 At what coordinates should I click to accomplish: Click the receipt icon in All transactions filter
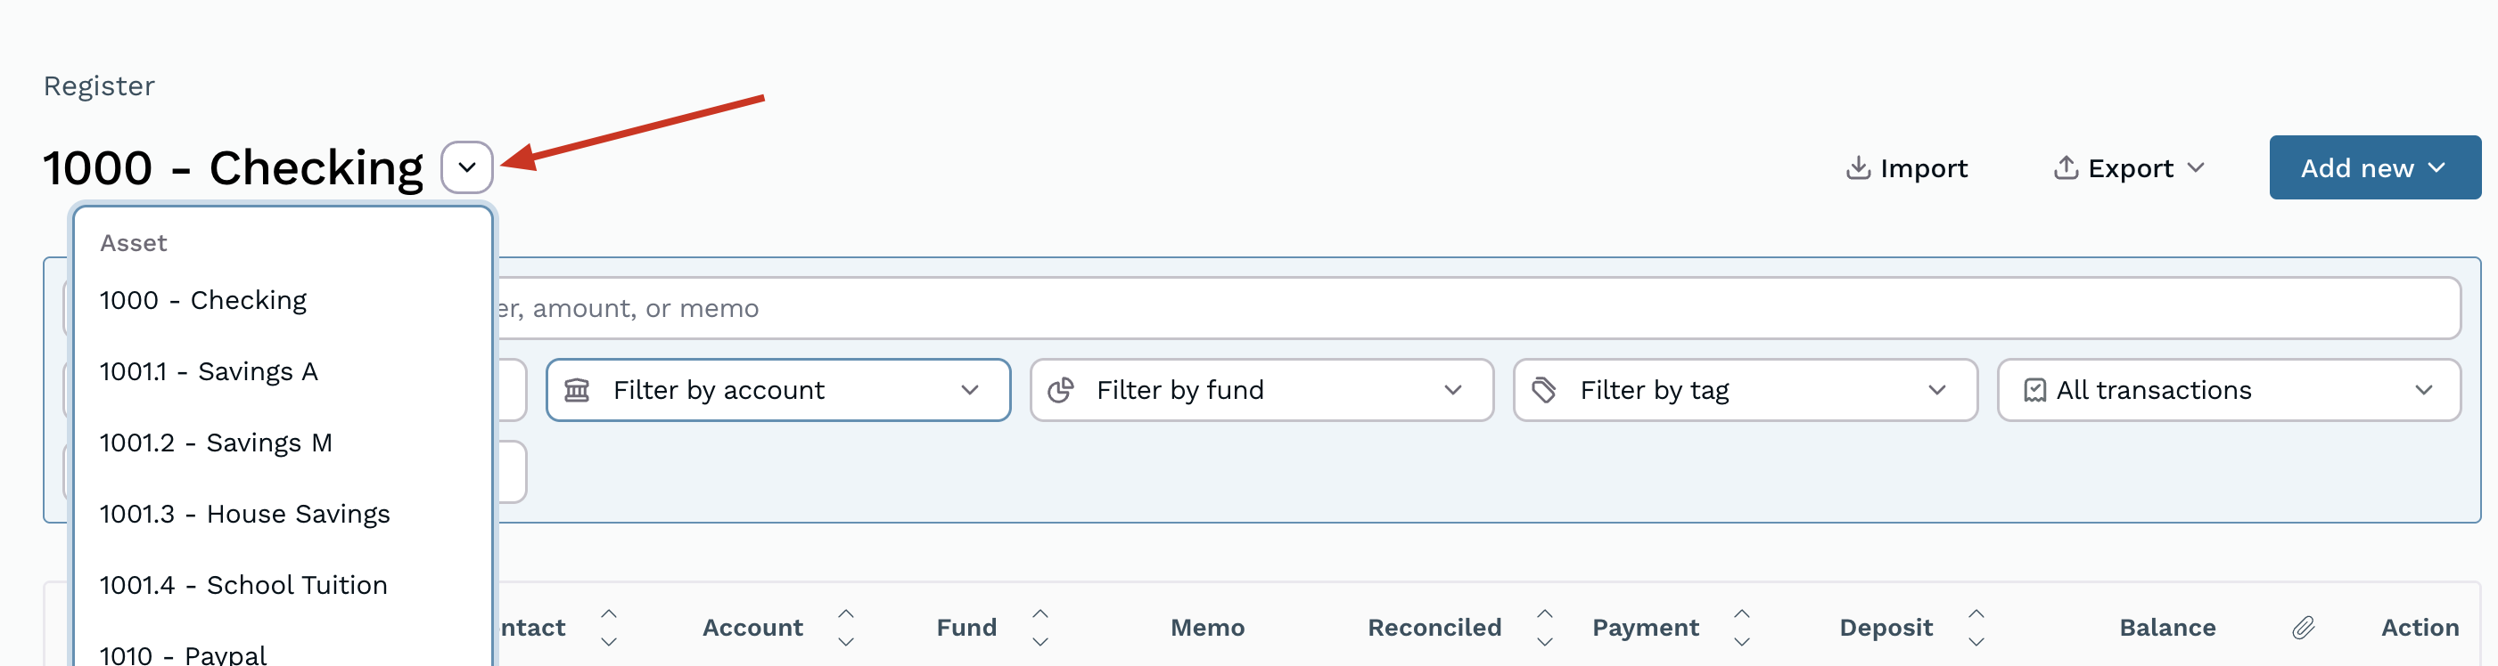pos(2034,389)
